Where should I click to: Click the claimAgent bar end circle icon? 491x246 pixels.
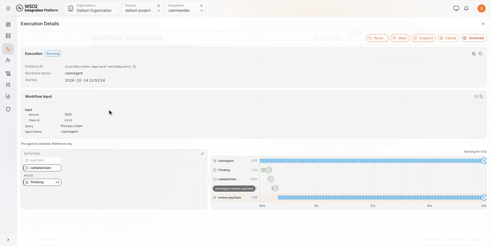pyautogui.click(x=484, y=161)
